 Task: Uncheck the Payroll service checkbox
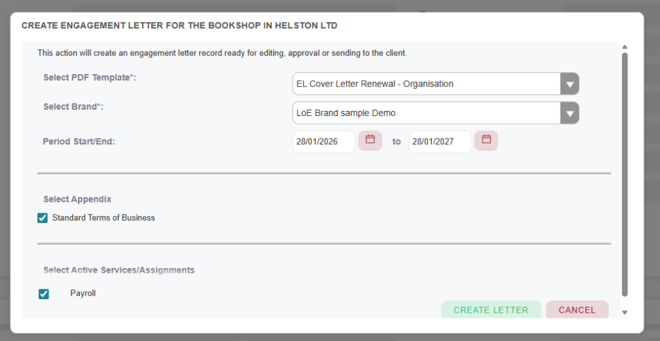pyautogui.click(x=44, y=294)
